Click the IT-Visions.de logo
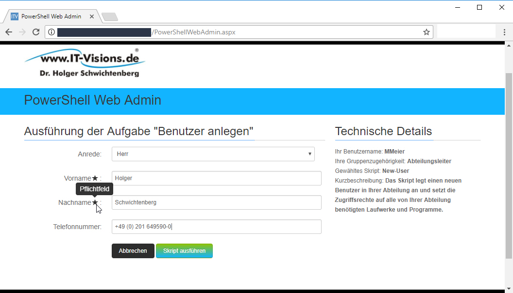 [85, 62]
